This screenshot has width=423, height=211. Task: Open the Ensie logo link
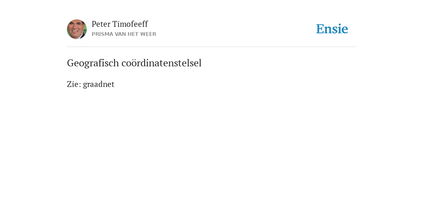point(332,29)
